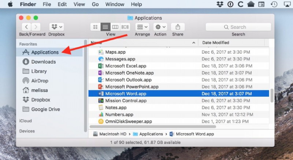Viewport: 293px width, 160px height.
Task: Click the Dec 1, 2017 at 1:23 PM date
Action: tap(225, 121)
